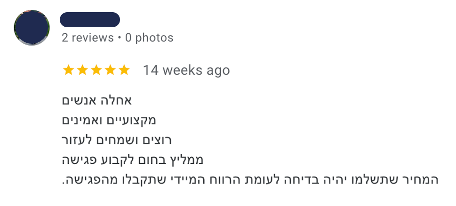Click the "14 weeks ago" timestamp

click(x=186, y=70)
